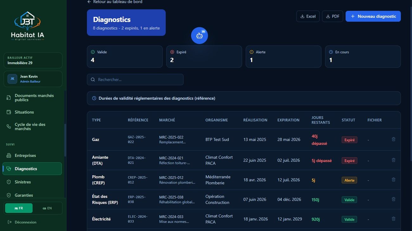The image size is (412, 231).
Task: Click the 920j remaining days value
Action: (316, 219)
